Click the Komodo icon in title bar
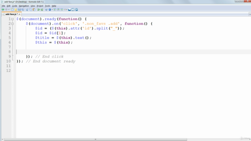 2,2
